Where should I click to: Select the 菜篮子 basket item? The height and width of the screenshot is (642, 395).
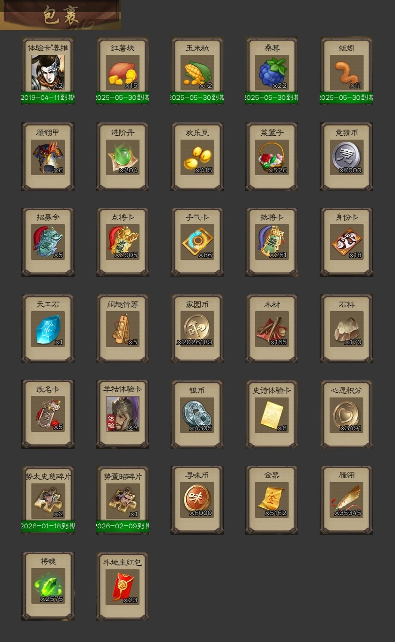pyautogui.click(x=272, y=157)
